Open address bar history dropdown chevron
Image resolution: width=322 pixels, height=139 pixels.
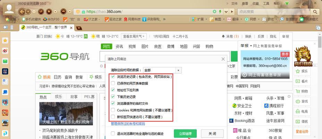coord(226,12)
